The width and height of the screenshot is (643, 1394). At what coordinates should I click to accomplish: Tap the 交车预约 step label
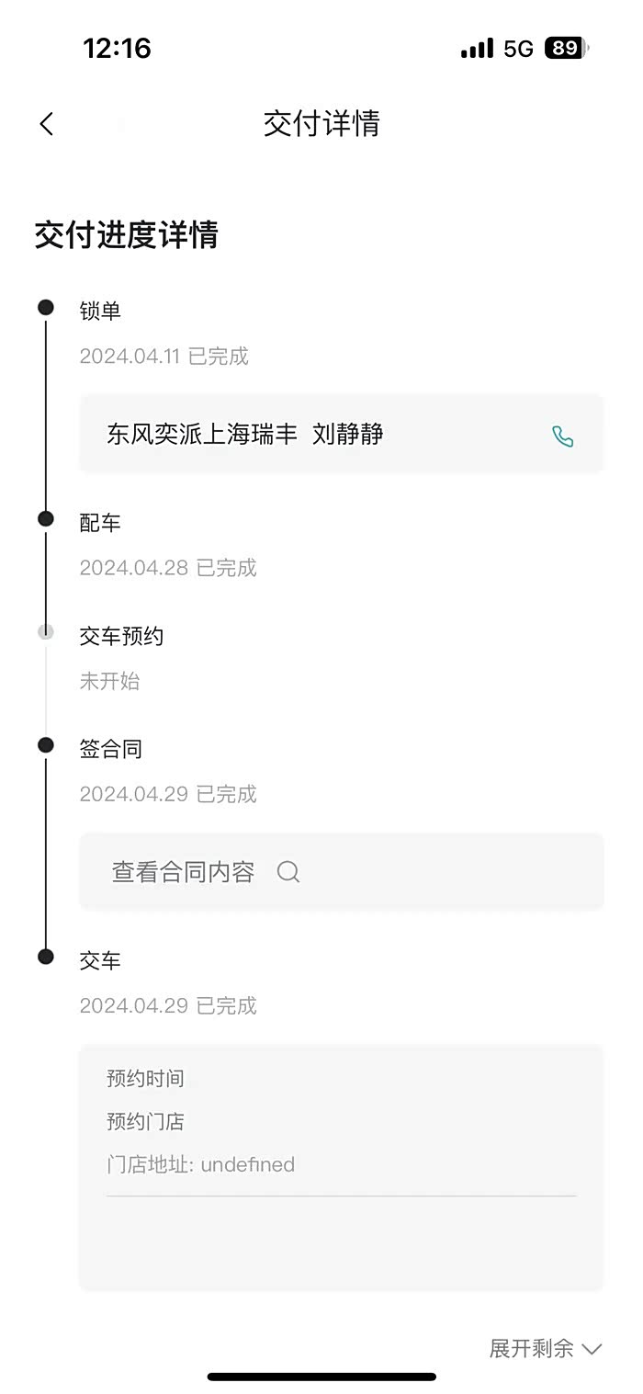click(121, 636)
